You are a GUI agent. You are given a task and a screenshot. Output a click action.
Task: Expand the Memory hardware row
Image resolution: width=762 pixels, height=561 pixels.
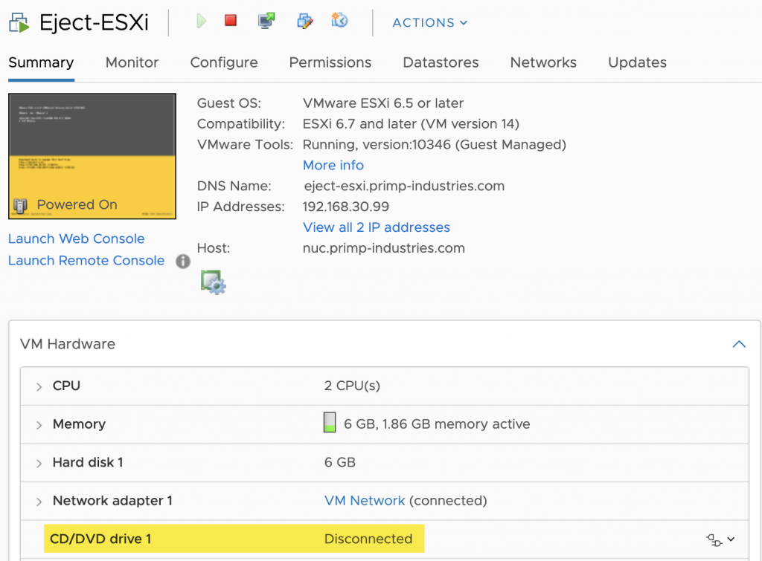[x=39, y=425]
